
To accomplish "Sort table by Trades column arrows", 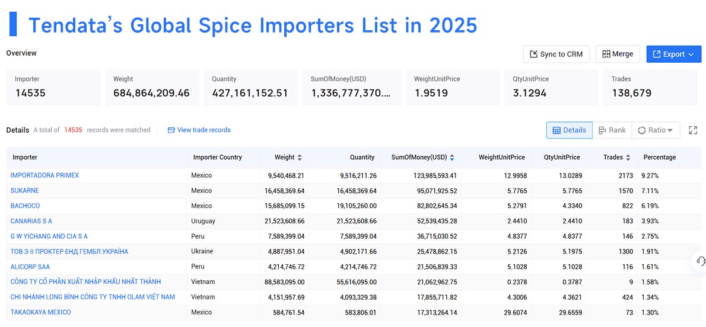I will point(628,158).
